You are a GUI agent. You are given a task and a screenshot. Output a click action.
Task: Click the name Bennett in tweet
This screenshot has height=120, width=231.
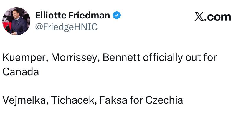122,57
